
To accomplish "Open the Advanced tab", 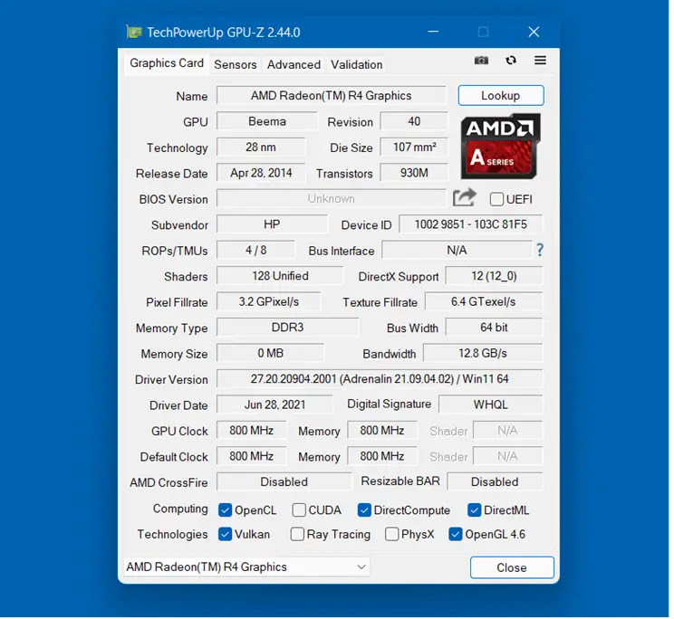I will click(294, 65).
